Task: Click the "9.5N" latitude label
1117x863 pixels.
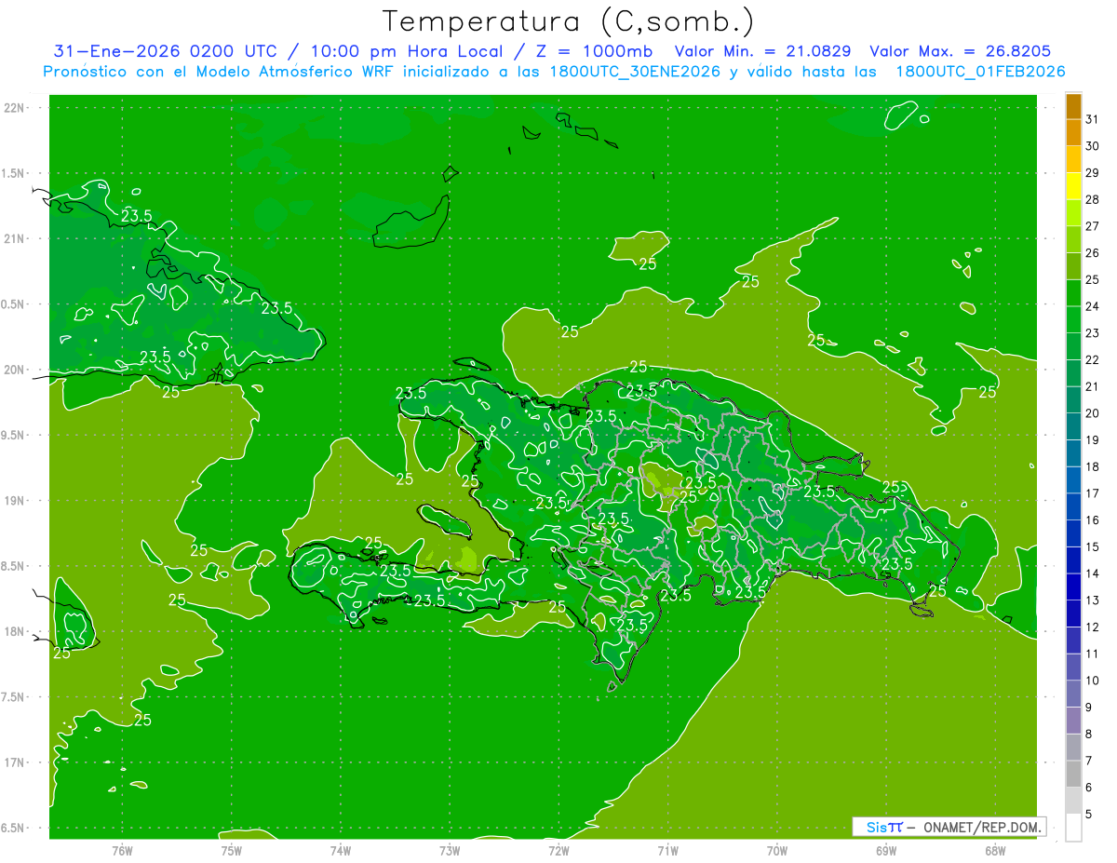Action: pos(14,435)
